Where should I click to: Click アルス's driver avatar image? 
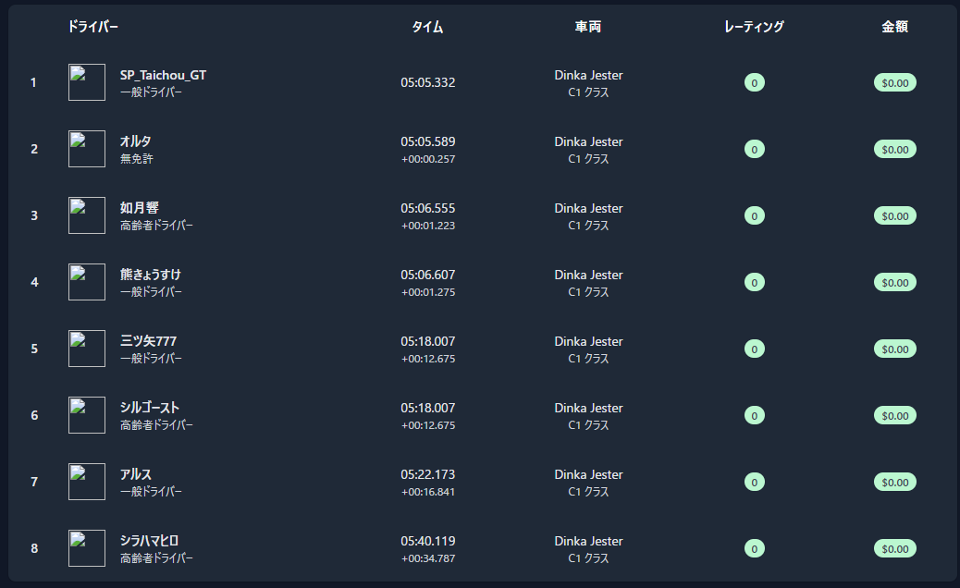[x=87, y=482]
